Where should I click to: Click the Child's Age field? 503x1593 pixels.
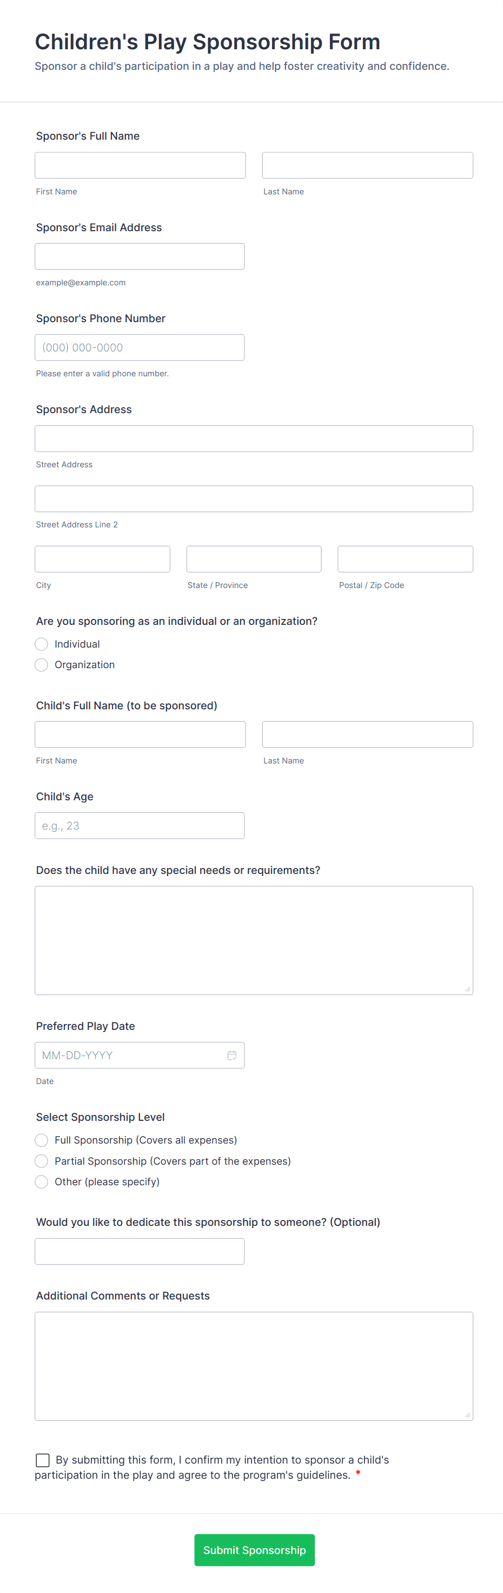point(140,826)
